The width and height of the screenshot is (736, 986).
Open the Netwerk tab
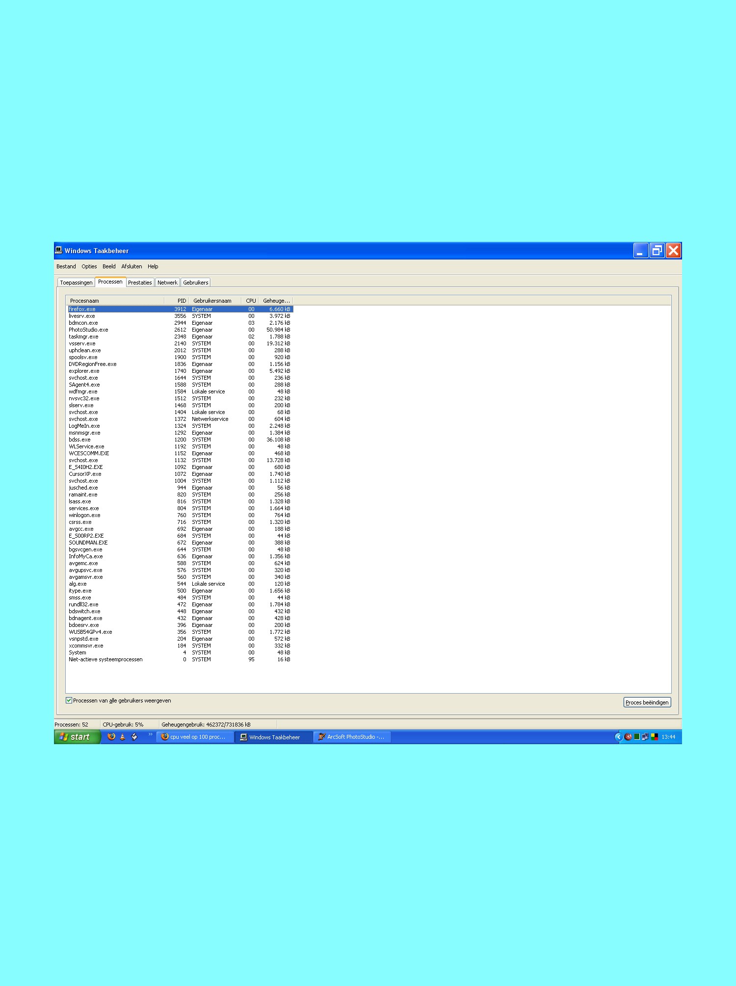pos(167,283)
